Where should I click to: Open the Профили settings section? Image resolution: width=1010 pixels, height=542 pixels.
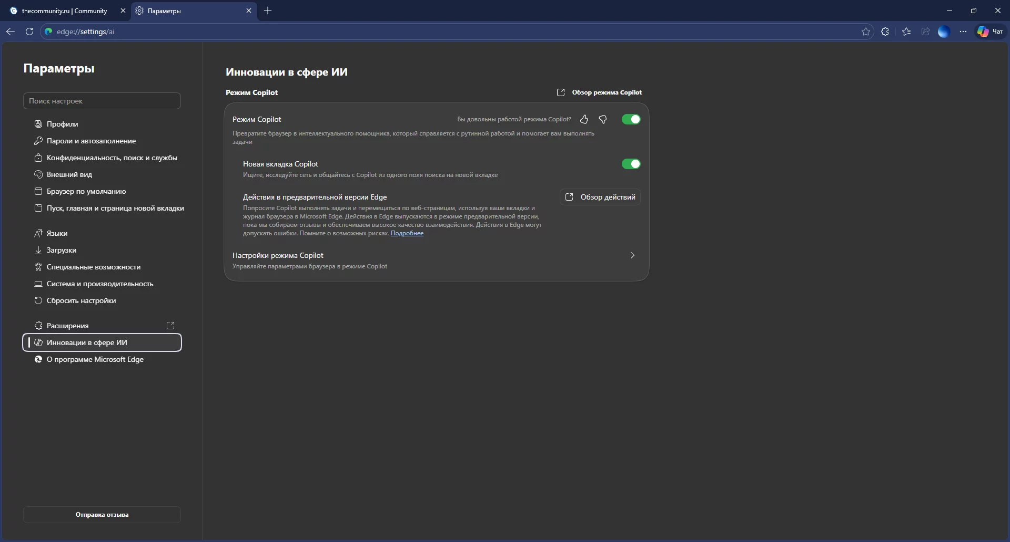(62, 124)
